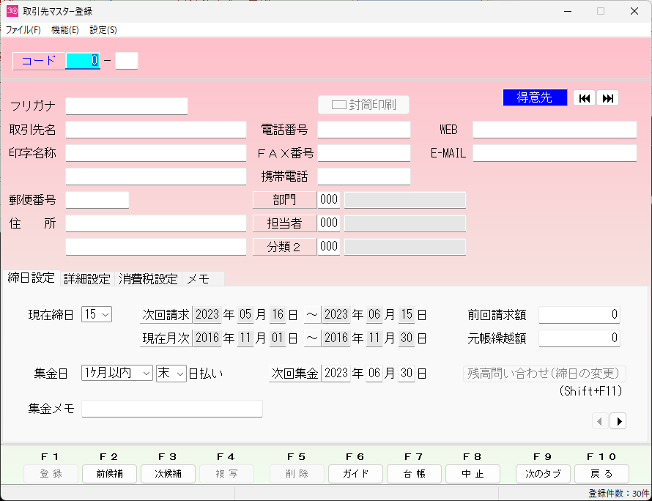Image resolution: width=652 pixels, height=501 pixels.
Task: Focus the フリガナ input field
Action: tap(127, 106)
